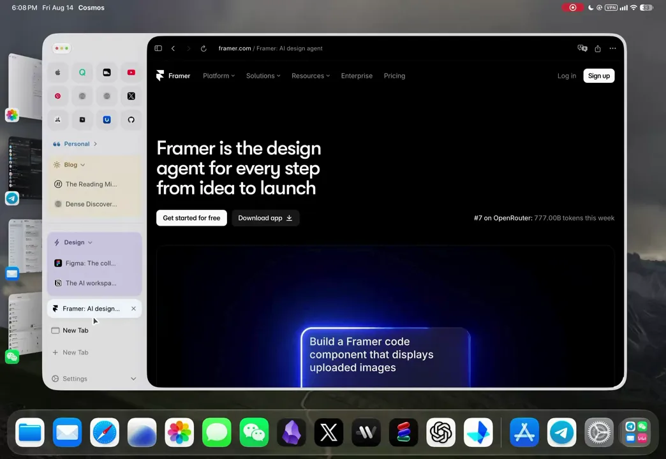Open the X favorite in sidebar
Screen dimensions: 666x459
(x=131, y=96)
